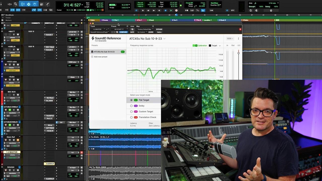Open the No Control dropdown
Viewport: 322px width, 181px height.
click(x=142, y=32)
